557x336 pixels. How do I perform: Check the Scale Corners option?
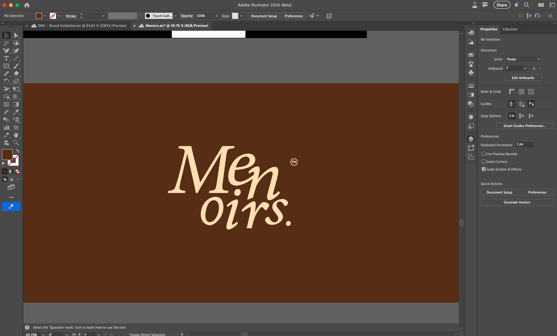pyautogui.click(x=484, y=162)
